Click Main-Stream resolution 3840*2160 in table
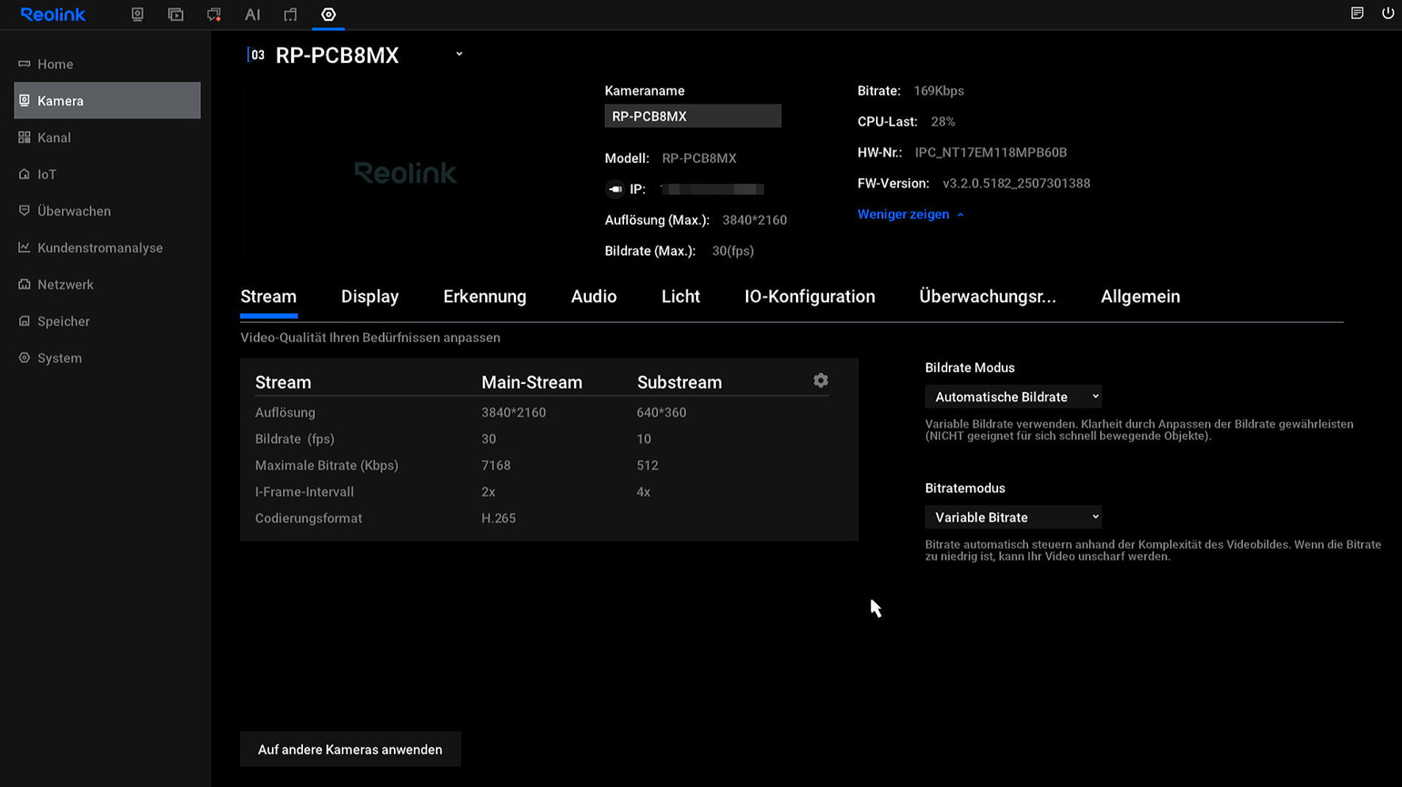1402x787 pixels. 513,412
